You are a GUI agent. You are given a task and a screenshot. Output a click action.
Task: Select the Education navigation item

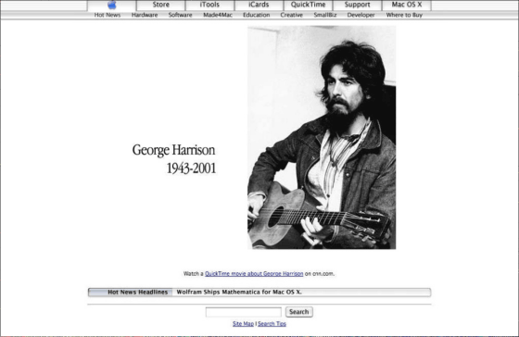coord(256,15)
